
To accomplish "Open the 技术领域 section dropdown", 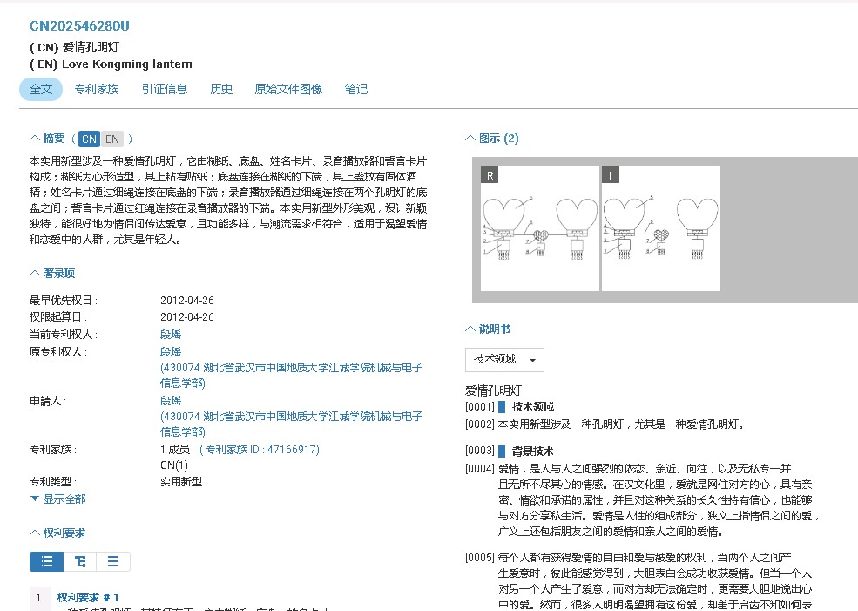I will 504,359.
